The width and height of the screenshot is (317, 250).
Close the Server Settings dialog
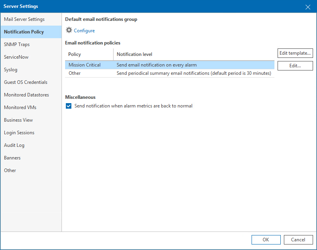[x=308, y=7]
